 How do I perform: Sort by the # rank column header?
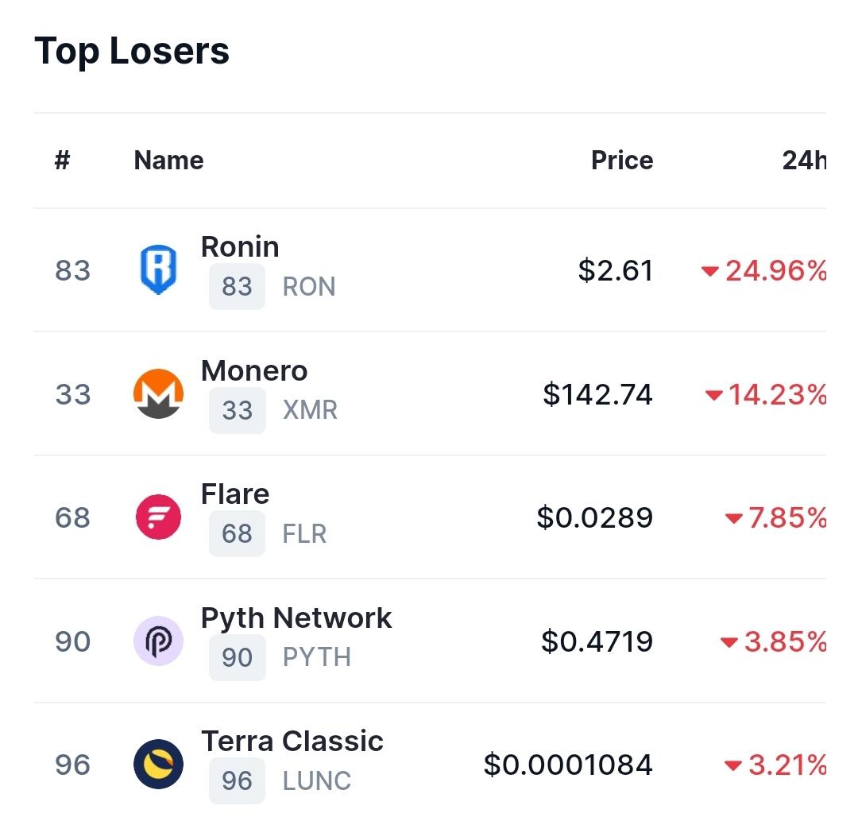(63, 161)
